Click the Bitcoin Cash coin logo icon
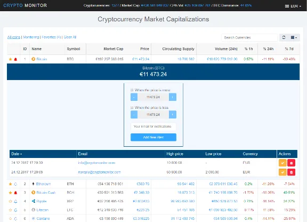 [33, 193]
